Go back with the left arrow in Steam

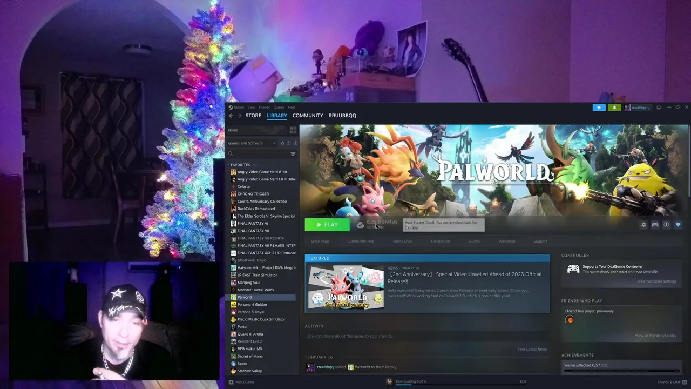pos(231,116)
